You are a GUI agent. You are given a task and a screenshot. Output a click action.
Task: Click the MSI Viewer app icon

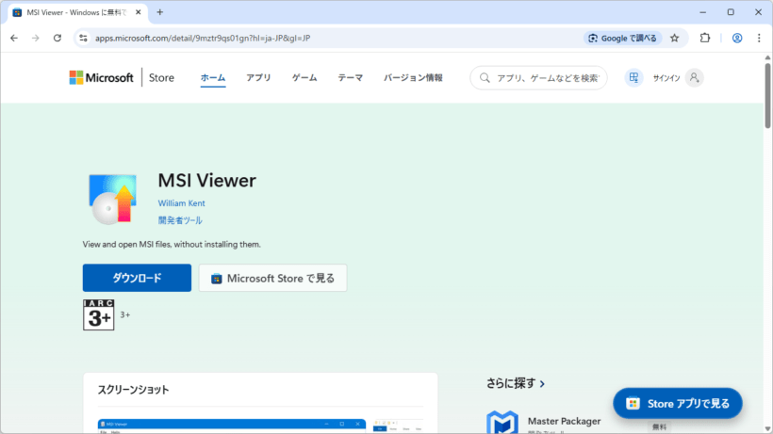112,200
